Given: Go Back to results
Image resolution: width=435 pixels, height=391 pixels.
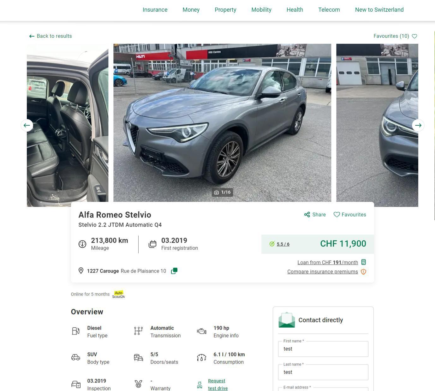Looking at the screenshot, I should tap(51, 36).
